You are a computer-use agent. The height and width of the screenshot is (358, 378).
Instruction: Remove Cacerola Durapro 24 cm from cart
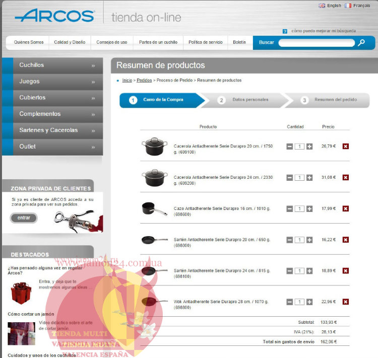tap(345, 178)
